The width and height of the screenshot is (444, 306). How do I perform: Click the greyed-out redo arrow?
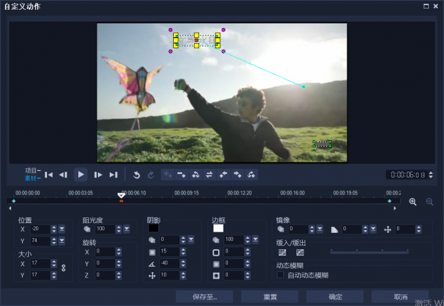(x=151, y=175)
